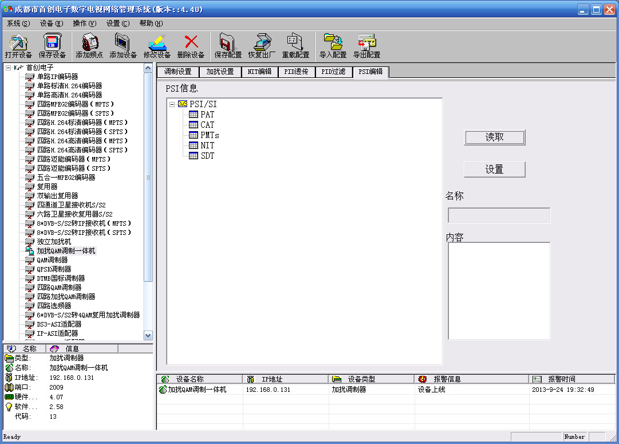Viewport: 619px width, 444px height.
Task: Click the alarm icon in 报警信息 header
Action: 423,379
